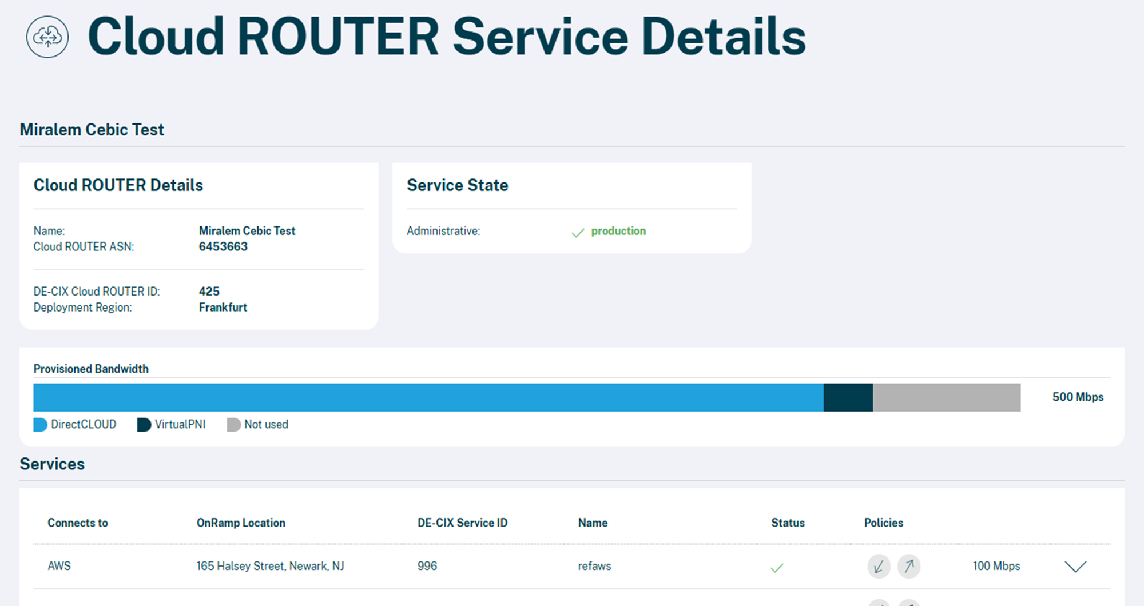This screenshot has width=1144, height=606.
Task: Click the blue DirectCLOUD bandwidth bar segment
Action: point(428,397)
